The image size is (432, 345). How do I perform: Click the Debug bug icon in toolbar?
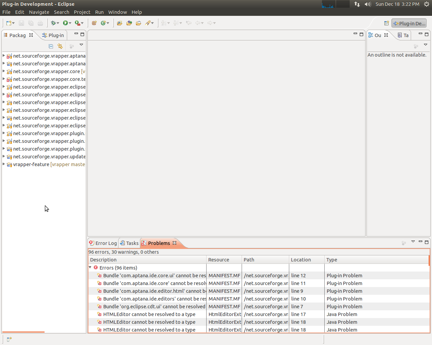[x=53, y=23]
